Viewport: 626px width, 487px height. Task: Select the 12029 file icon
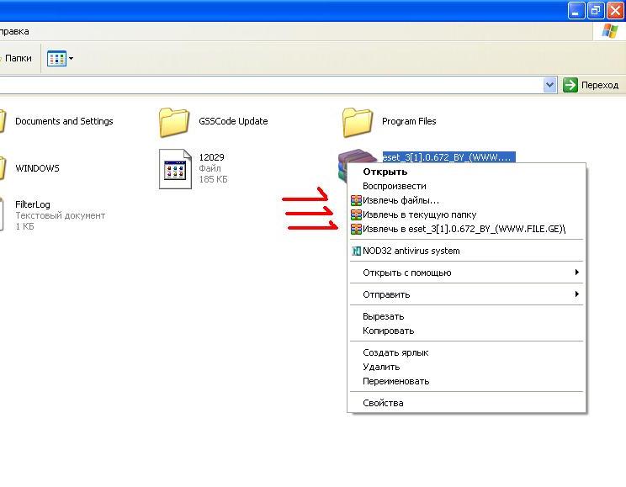175,169
